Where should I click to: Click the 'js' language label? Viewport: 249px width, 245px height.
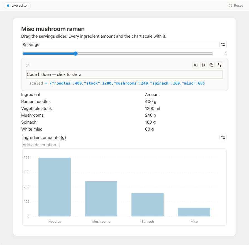tap(28, 65)
